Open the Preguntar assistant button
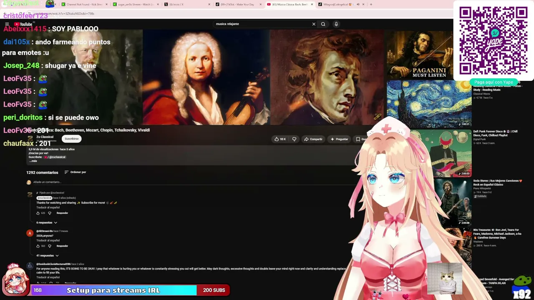The height and width of the screenshot is (300, 534). 339,139
